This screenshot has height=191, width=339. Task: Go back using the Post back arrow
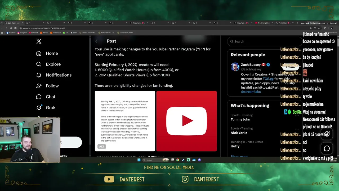point(97,41)
